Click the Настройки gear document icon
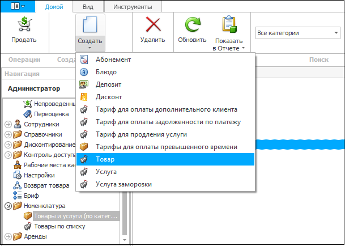This screenshot has width=345, height=246. pyautogui.click(x=18, y=175)
